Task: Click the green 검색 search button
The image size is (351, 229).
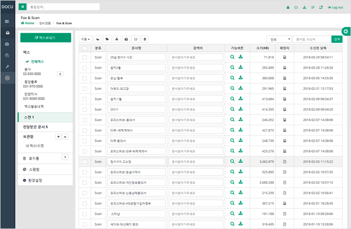Action: click(x=337, y=39)
